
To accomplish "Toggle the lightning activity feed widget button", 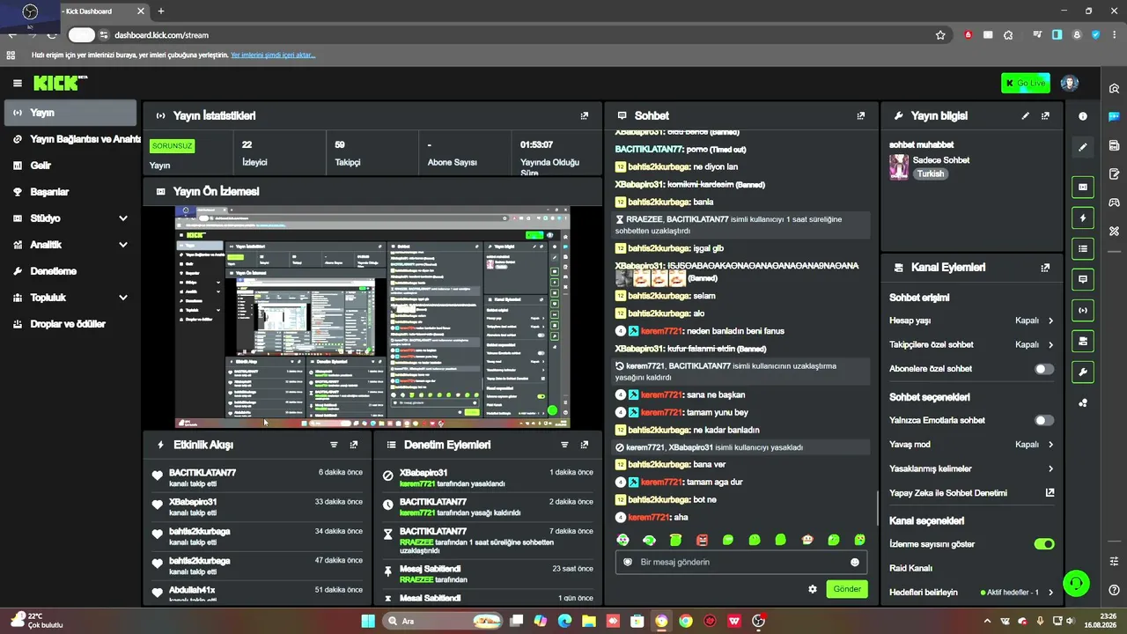I will tap(1083, 218).
